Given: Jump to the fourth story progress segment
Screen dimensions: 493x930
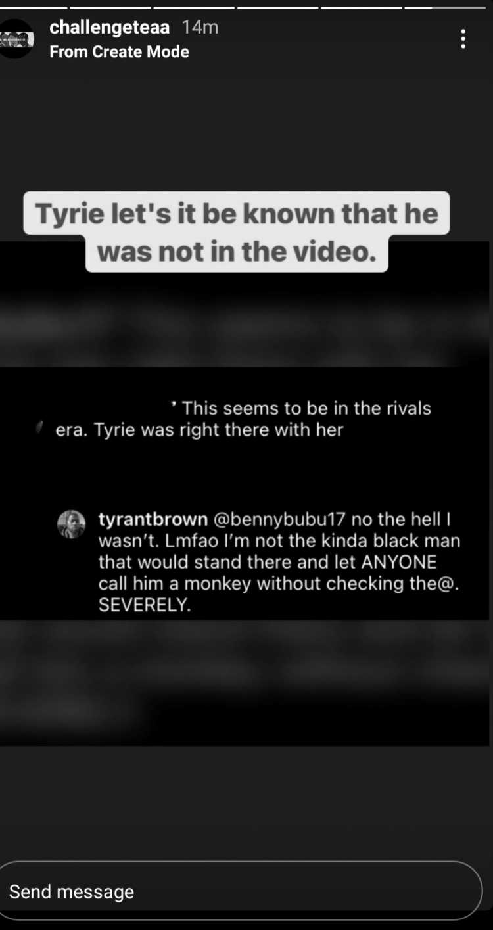Looking at the screenshot, I should coord(277,7).
